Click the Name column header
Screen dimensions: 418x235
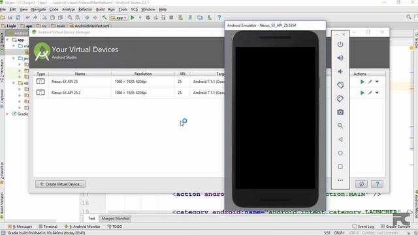tap(80, 74)
